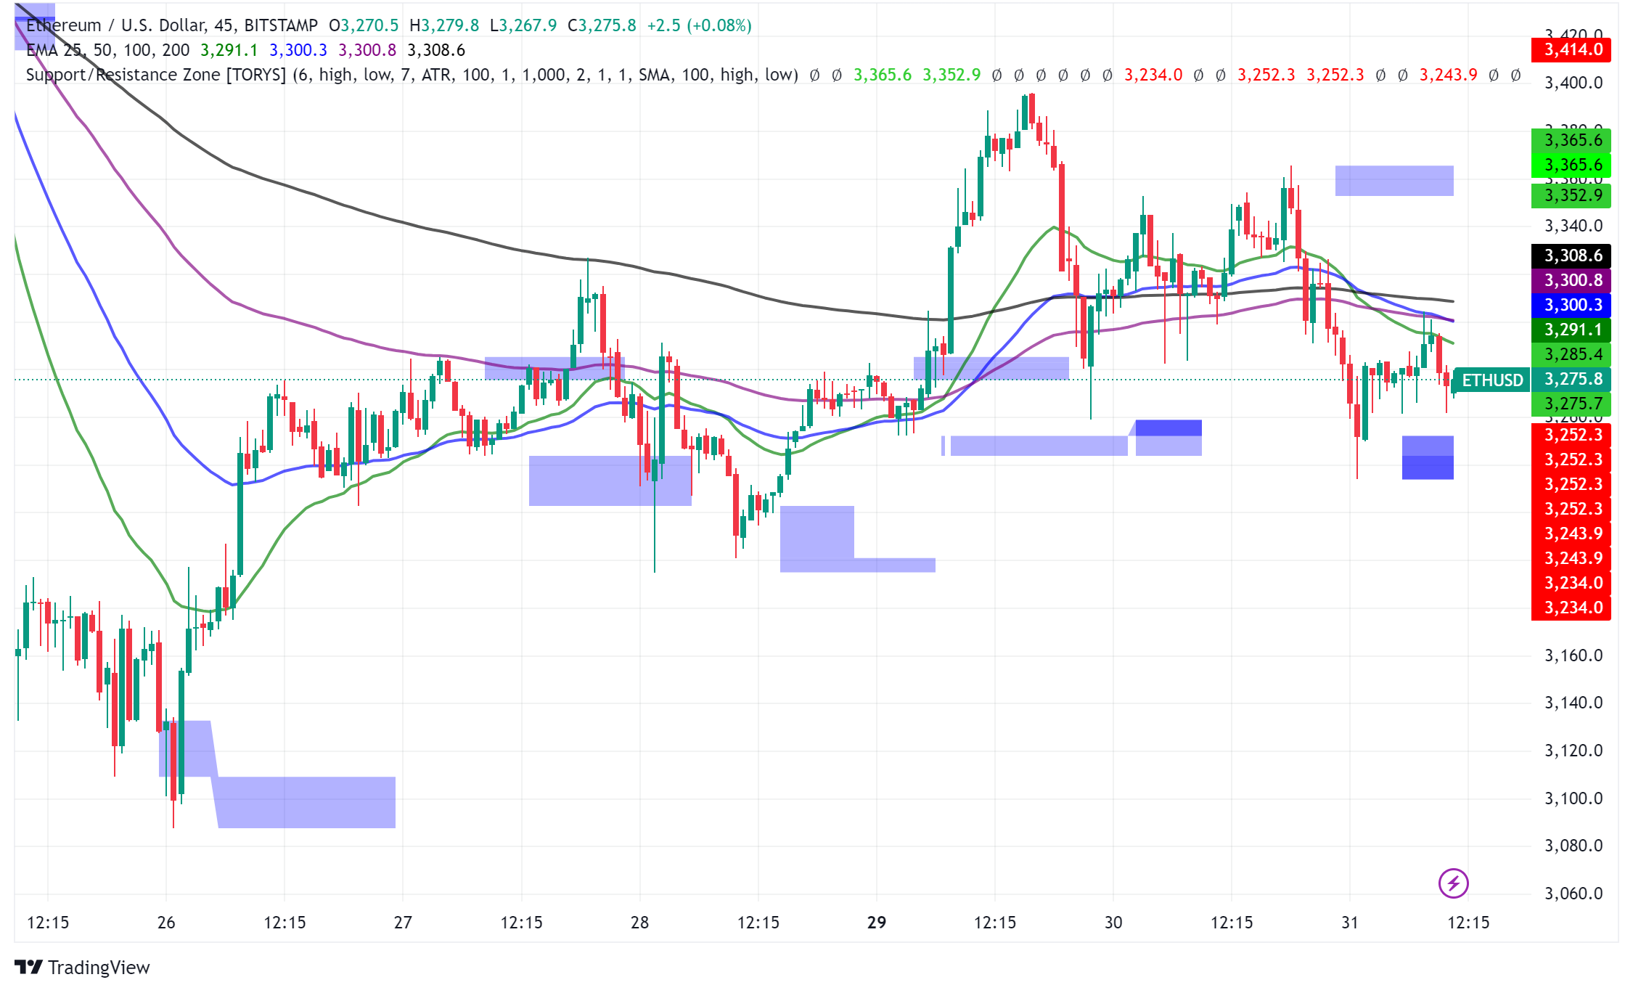Screen dimensions: 1633x993
Task: Click the 3,275.7 green price label
Action: tap(1571, 404)
